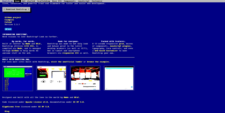The height and width of the screenshot is (113, 225).
Task: Follow the browse the examples link
Action: point(98,62)
